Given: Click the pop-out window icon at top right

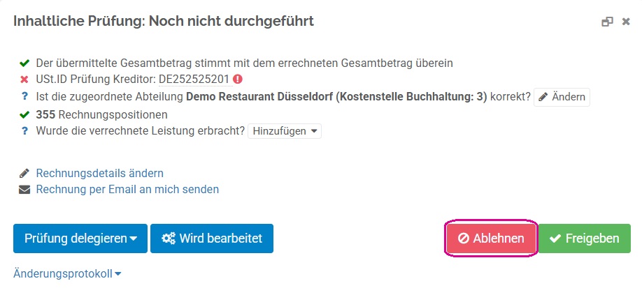Looking at the screenshot, I should click(607, 22).
